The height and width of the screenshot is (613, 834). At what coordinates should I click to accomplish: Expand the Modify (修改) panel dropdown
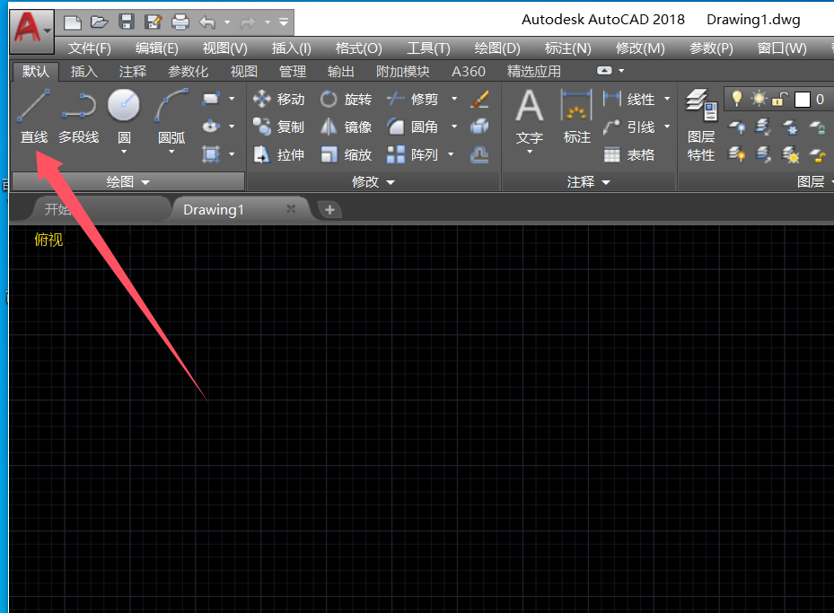coord(373,182)
